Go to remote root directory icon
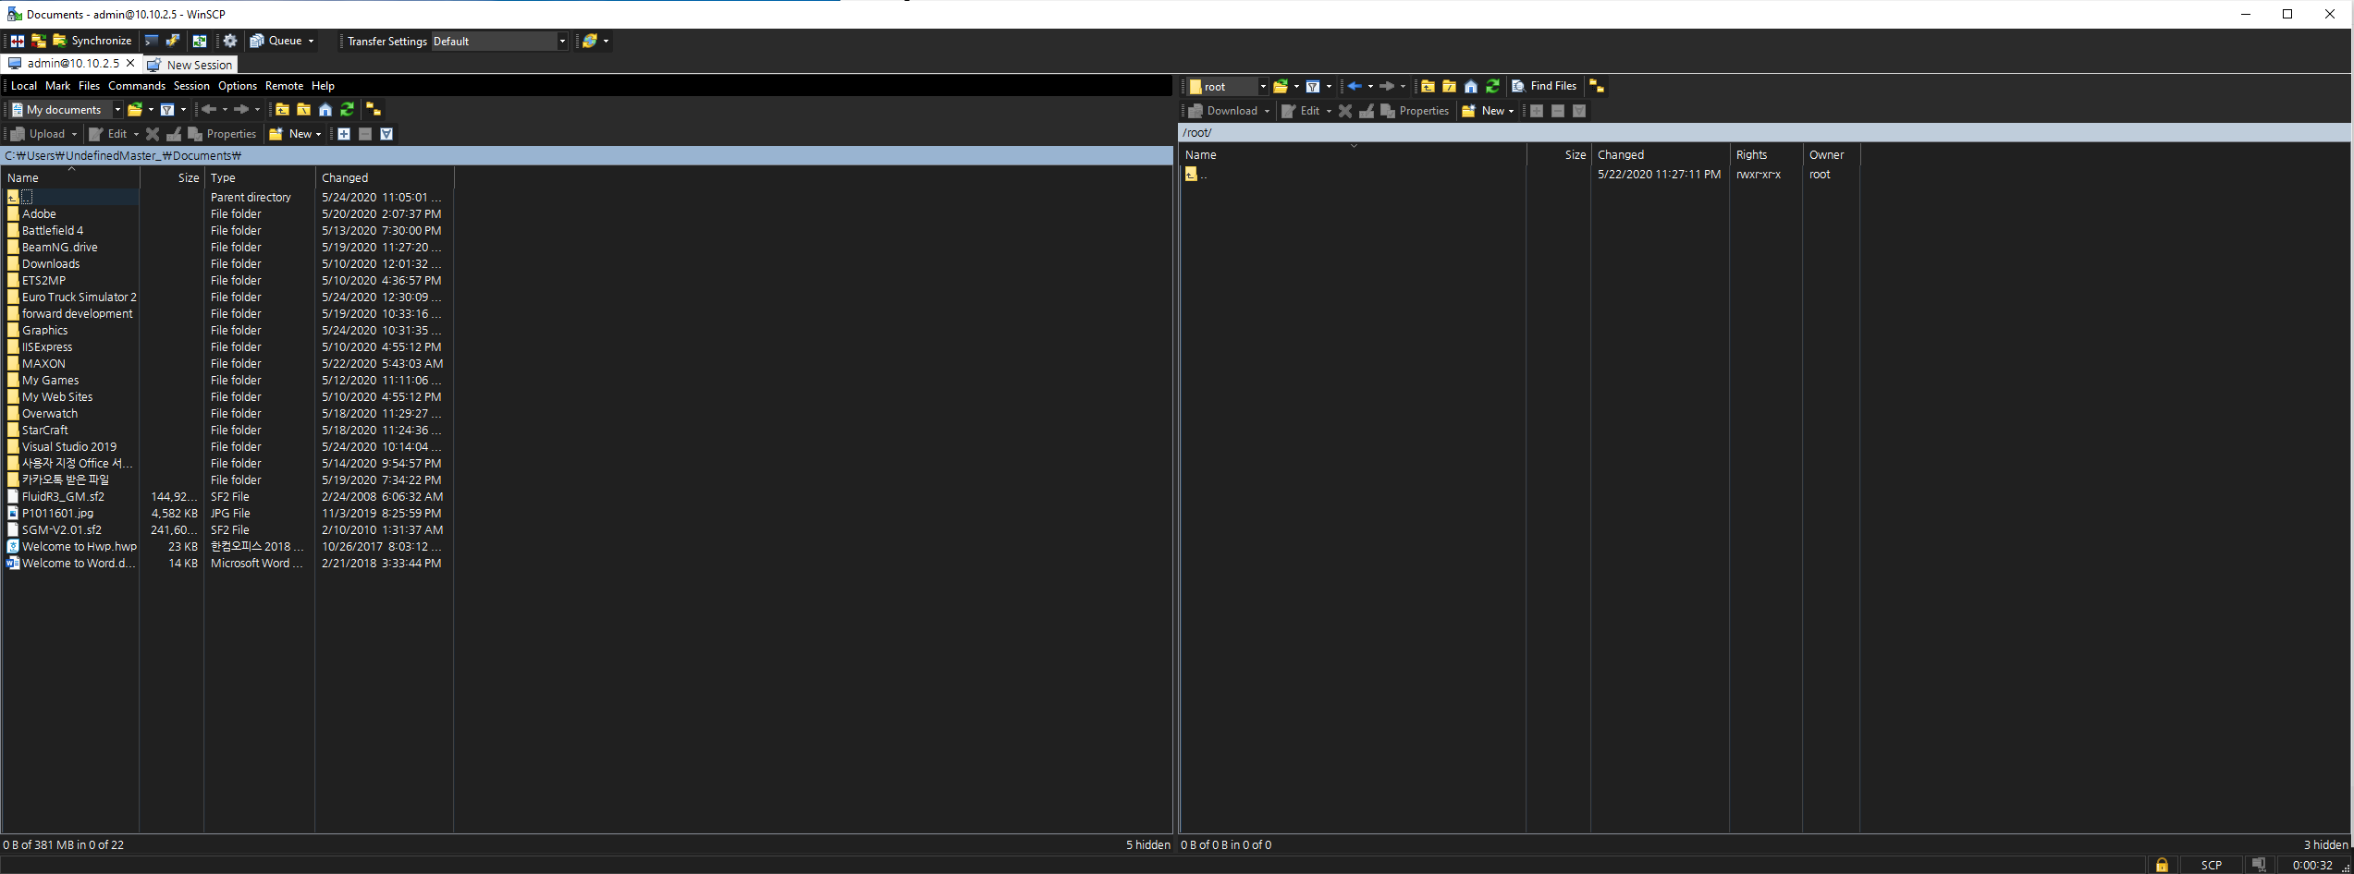 1449,87
